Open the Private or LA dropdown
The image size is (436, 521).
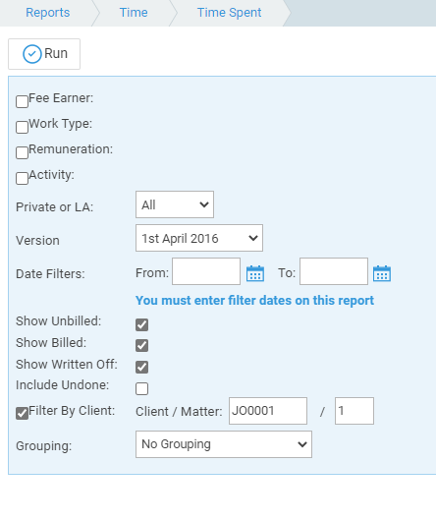175,204
